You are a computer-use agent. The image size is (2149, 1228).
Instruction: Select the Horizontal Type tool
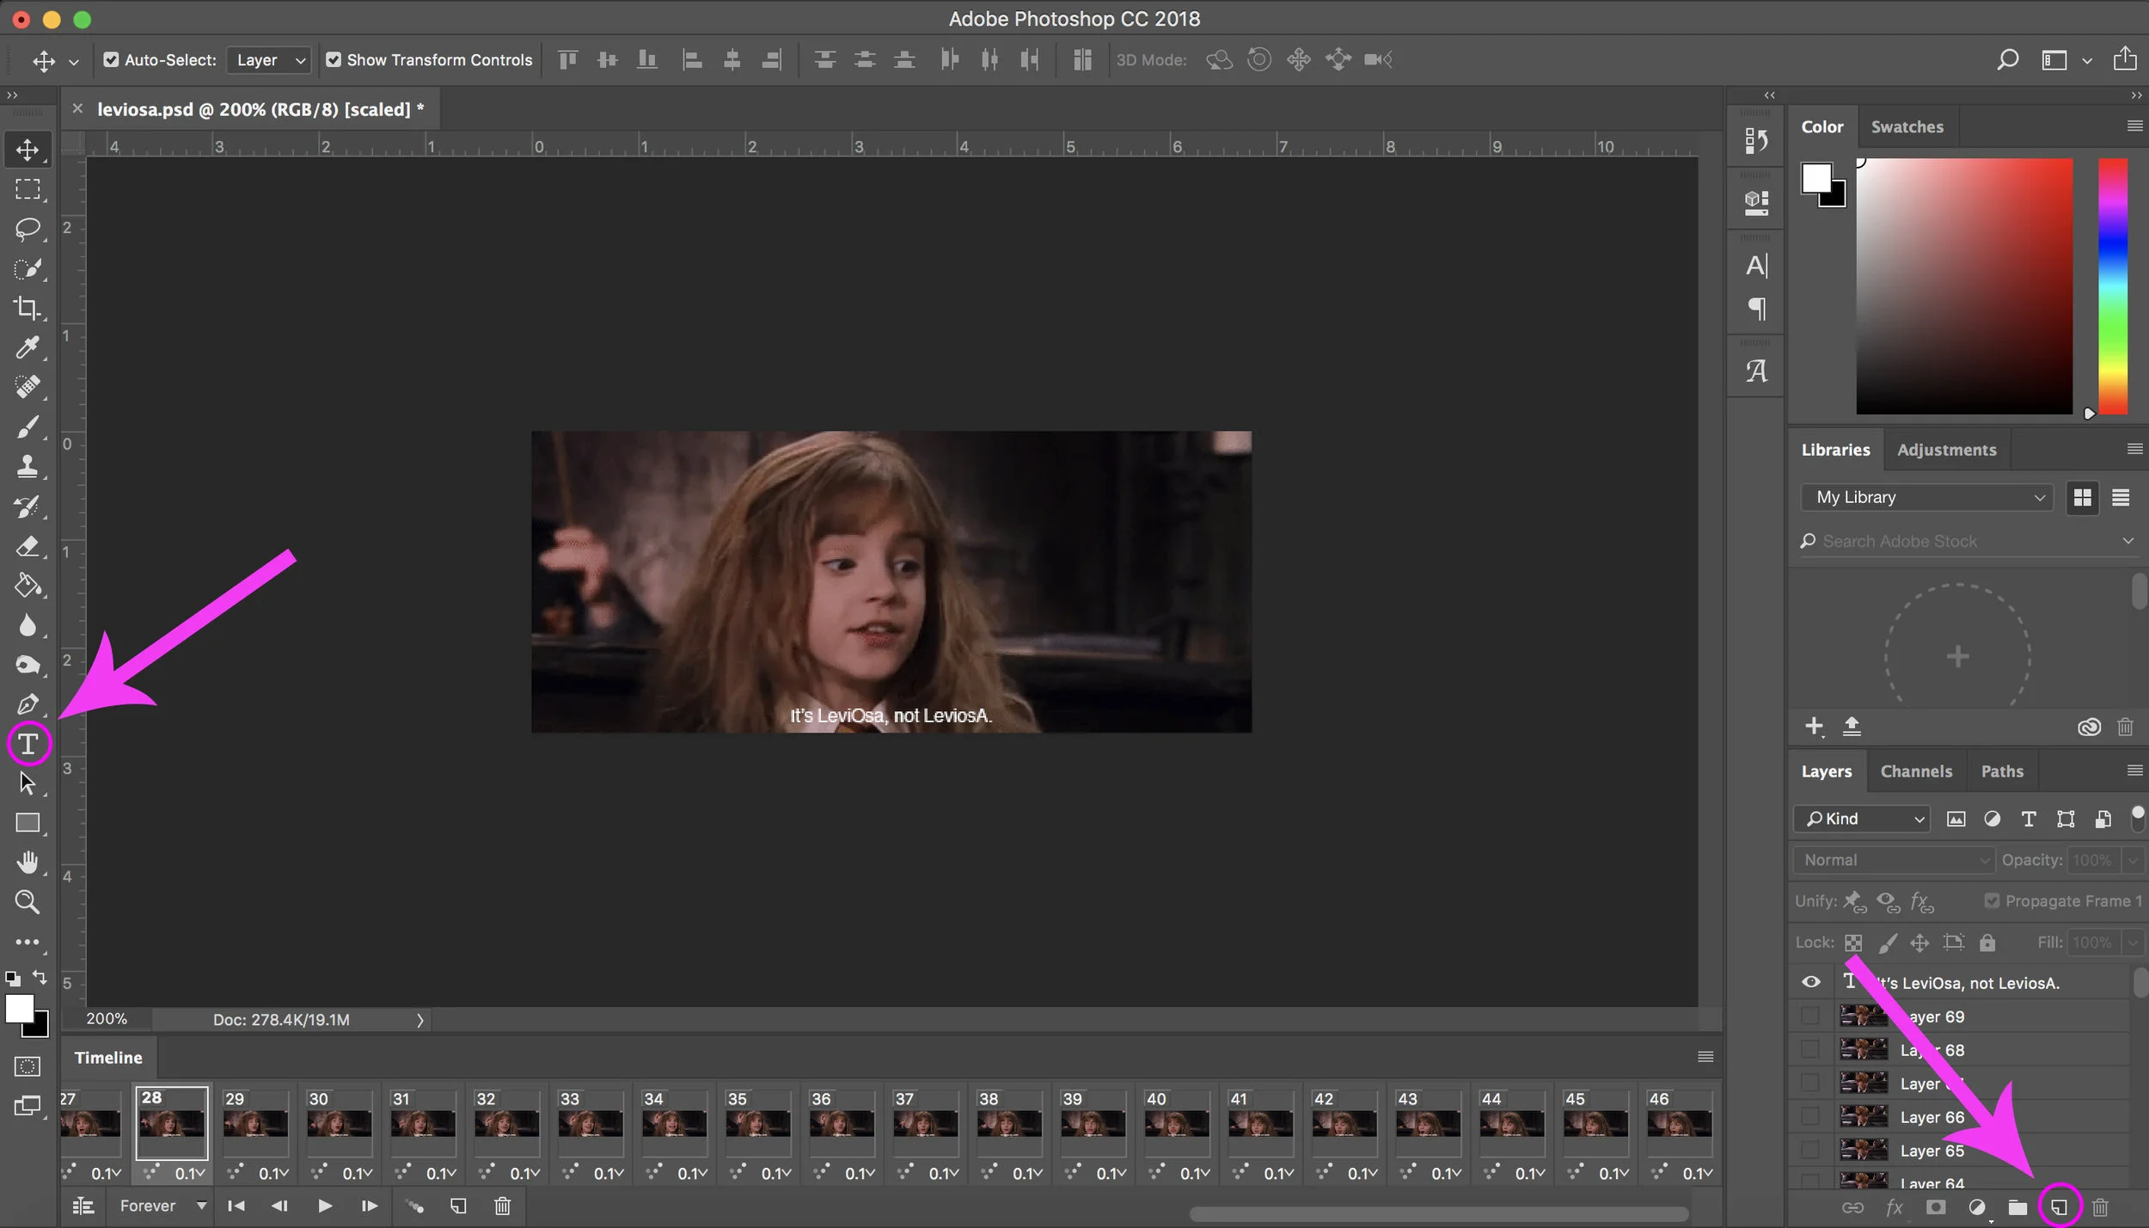click(x=28, y=744)
